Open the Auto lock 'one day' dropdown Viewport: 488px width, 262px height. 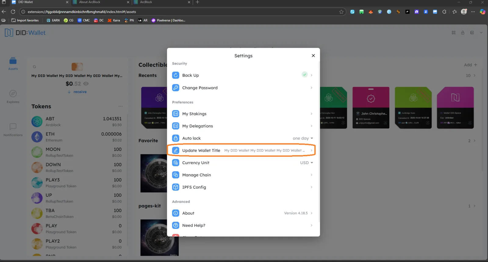tap(303, 138)
